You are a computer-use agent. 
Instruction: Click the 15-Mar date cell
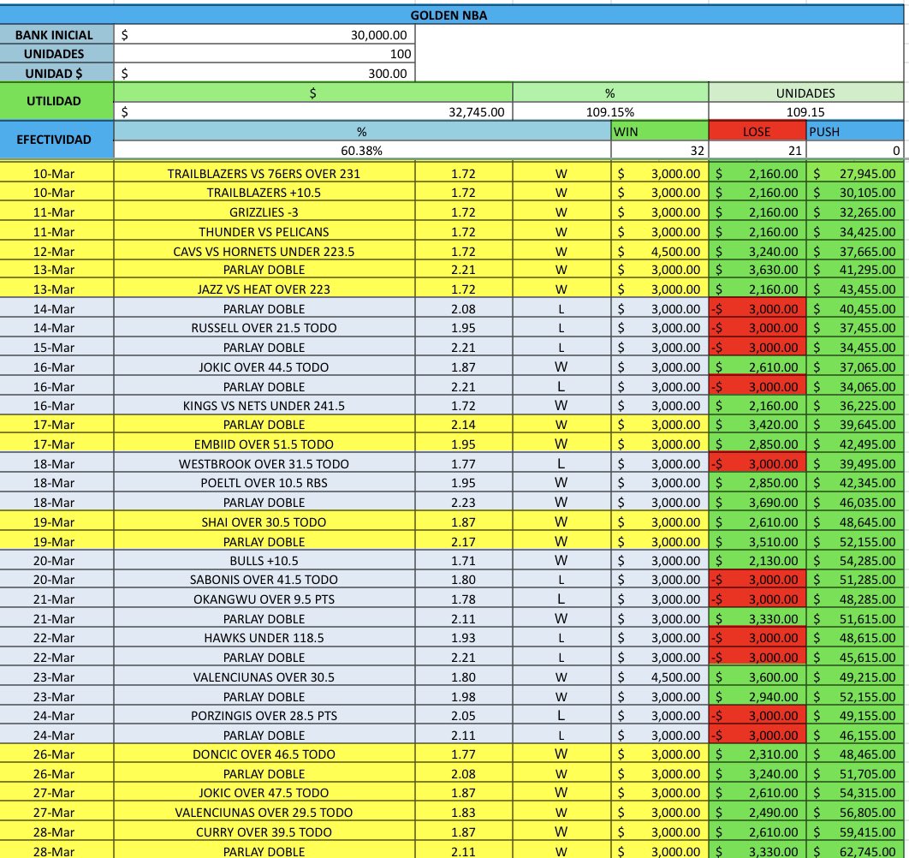tap(56, 348)
